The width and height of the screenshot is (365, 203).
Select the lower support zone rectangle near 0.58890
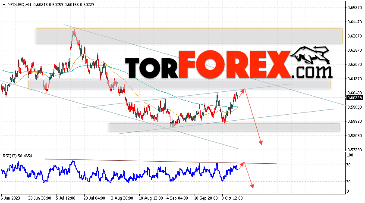[x=224, y=127]
